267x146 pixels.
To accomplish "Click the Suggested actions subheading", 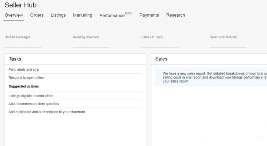I will coord(24,86).
